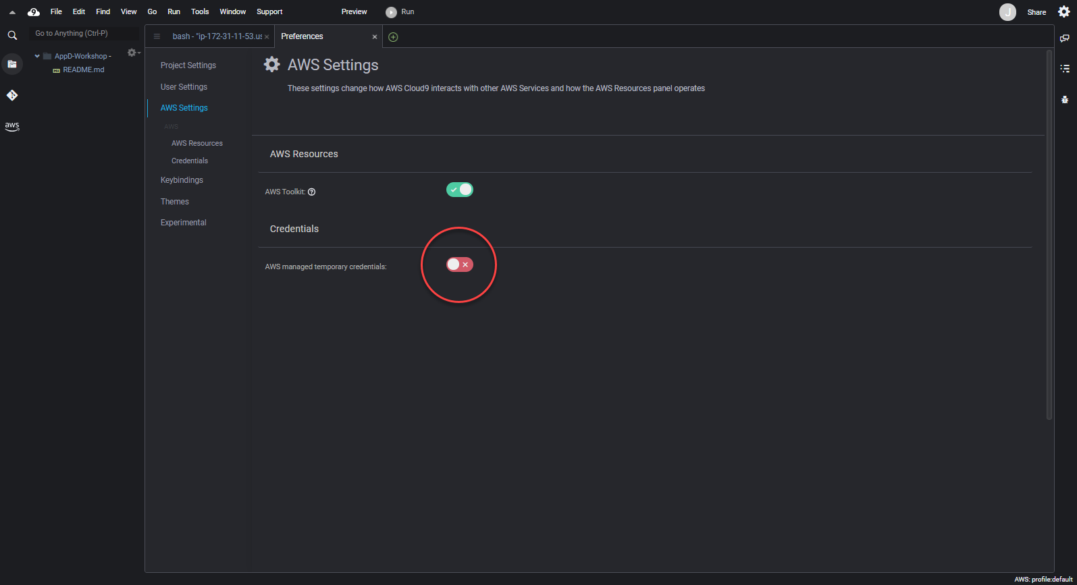This screenshot has width=1077, height=585.
Task: Open the Collaborate panel icon
Action: tap(1065, 38)
